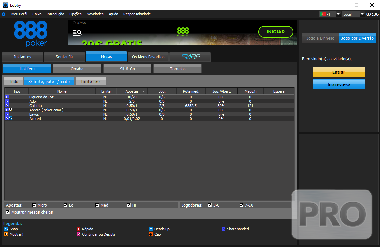Click the blue status circle icon beside Meu Perfil

click(4, 14)
